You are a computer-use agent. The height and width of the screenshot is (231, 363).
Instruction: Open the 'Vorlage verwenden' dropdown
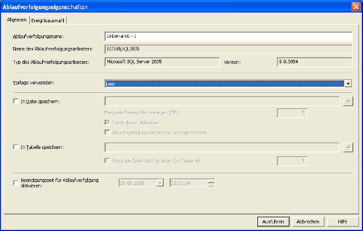pyautogui.click(x=348, y=83)
